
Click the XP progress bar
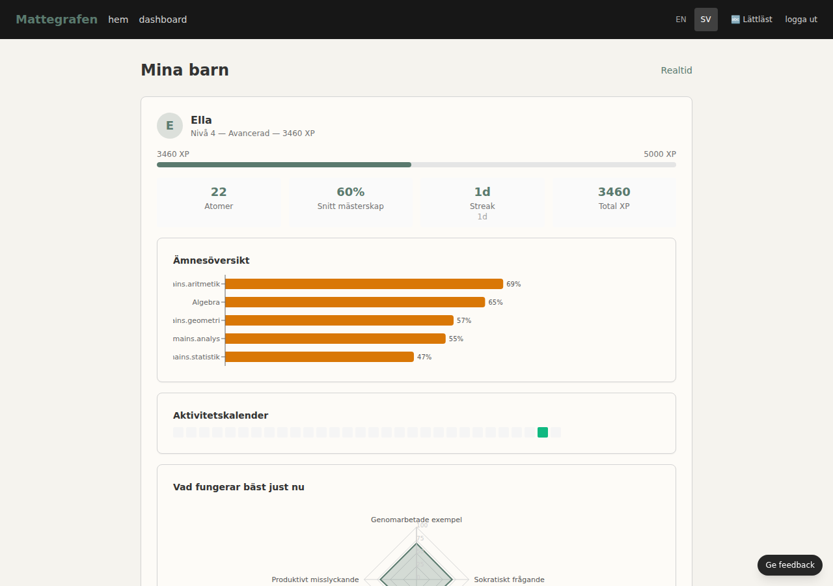pos(416,165)
